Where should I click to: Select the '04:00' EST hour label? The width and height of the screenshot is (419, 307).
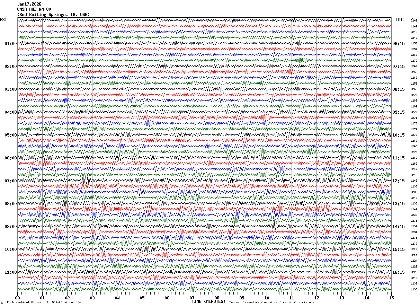point(11,112)
